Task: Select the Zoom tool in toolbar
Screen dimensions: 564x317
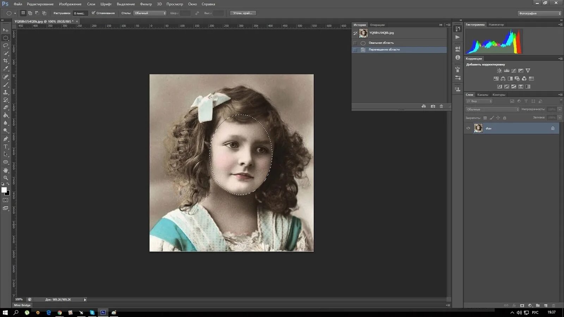Action: click(6, 178)
